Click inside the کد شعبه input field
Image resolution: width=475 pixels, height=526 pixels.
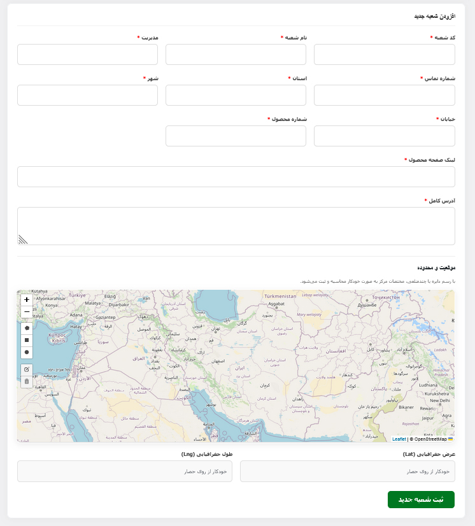(384, 55)
